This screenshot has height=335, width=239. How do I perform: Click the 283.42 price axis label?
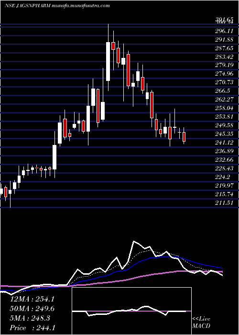(x=224, y=56)
